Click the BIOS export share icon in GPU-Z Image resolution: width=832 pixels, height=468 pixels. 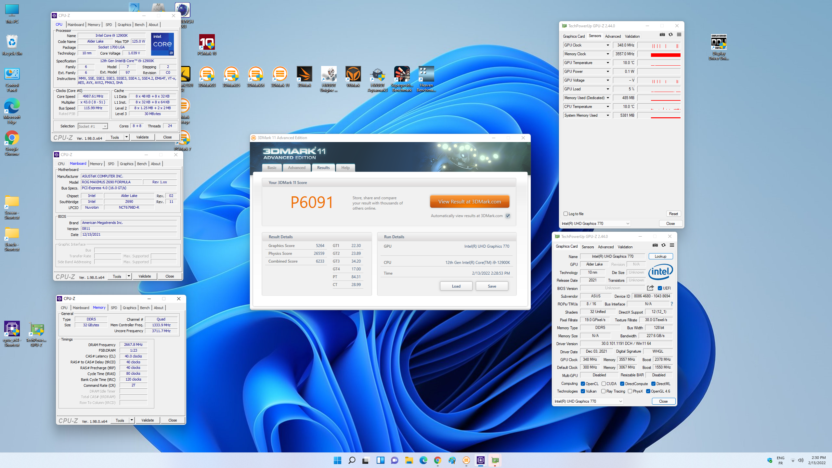[650, 288]
